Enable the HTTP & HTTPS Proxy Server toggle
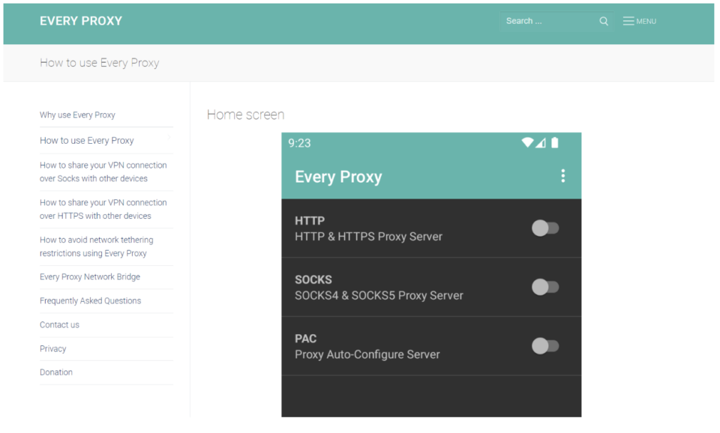Viewport: 720px width, 433px height. tap(546, 228)
